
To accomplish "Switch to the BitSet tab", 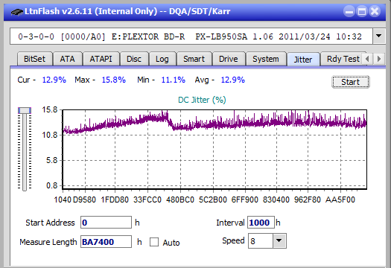I will coord(34,59).
